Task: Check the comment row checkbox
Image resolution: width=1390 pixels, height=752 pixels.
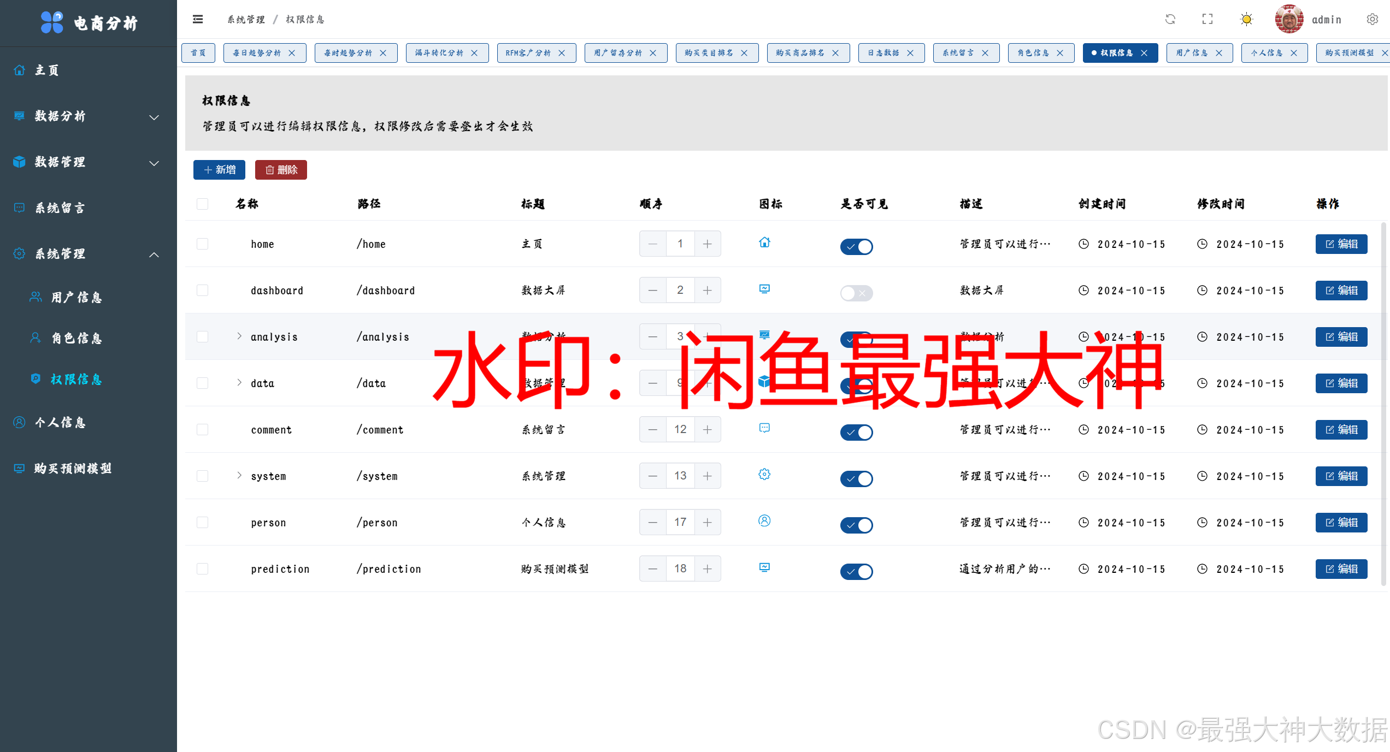Action: 202,430
